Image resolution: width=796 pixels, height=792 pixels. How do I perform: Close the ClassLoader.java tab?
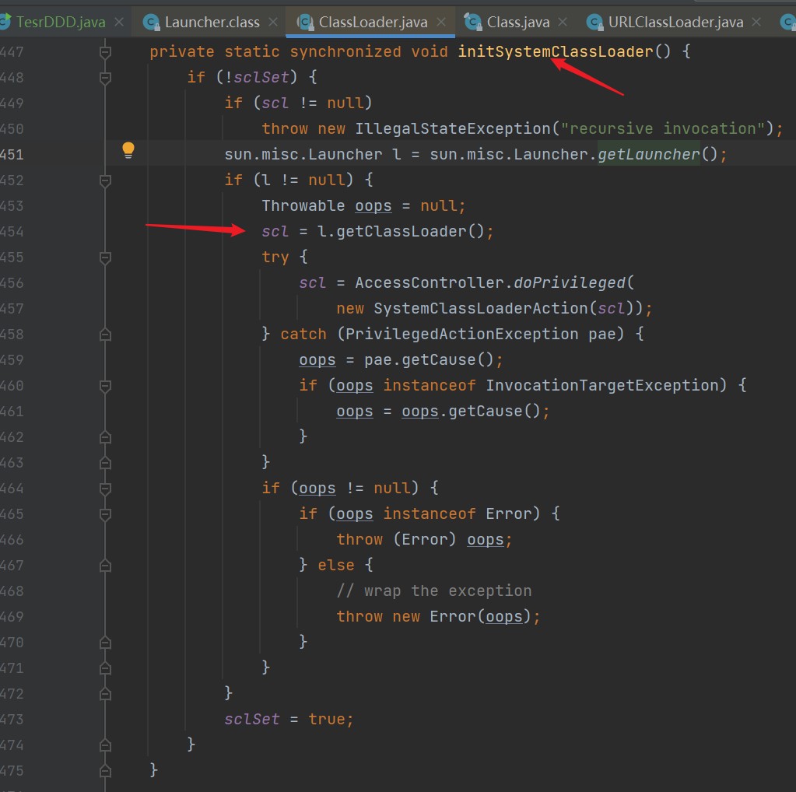click(x=441, y=22)
